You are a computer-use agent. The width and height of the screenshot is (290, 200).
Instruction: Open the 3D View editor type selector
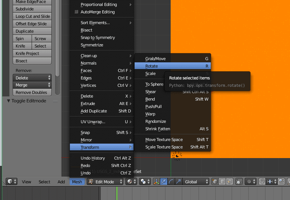[12, 182]
